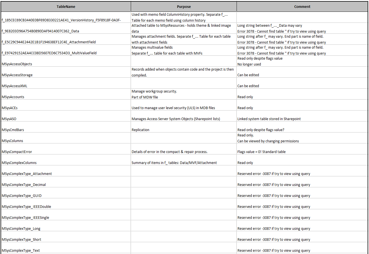This screenshot has width=369, height=254.
Task: Click the f_185CEC69...VersionHistory table name cell
Action: pos(66,17)
